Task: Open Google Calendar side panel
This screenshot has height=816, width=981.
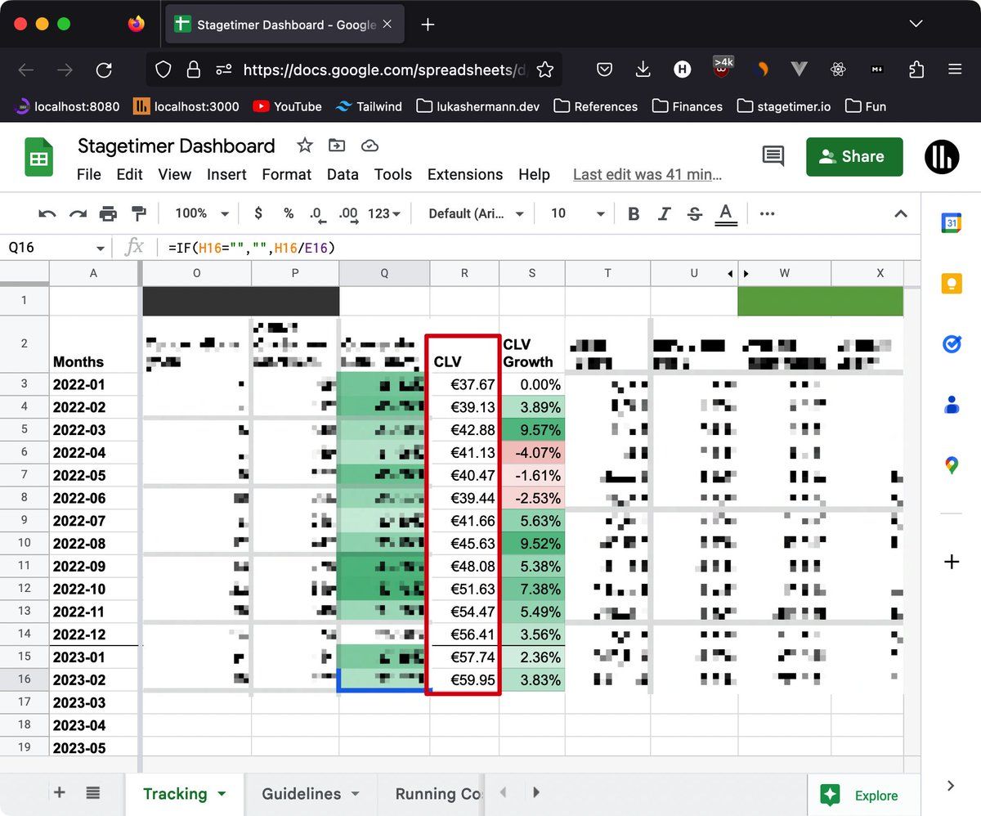Action: tap(951, 223)
